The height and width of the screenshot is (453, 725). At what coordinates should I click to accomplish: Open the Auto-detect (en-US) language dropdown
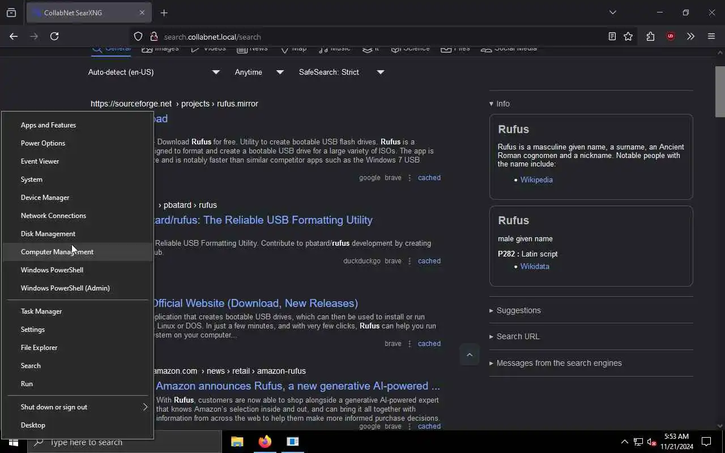[x=154, y=72]
